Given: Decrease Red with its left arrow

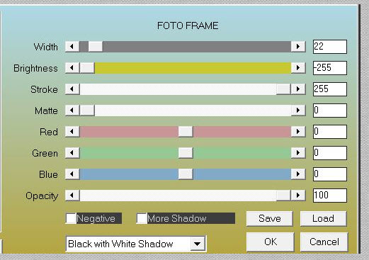Looking at the screenshot, I should point(72,132).
